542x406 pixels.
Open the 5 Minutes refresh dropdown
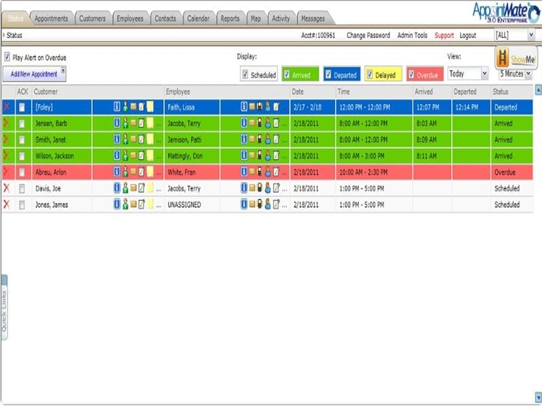[516, 74]
